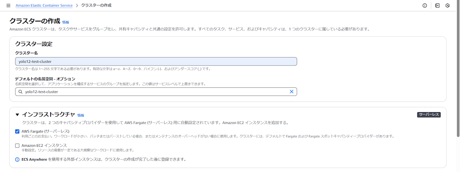Go to Amazon Elastic Container Service breadcrumb
The height and width of the screenshot is (172, 460).
[x=44, y=6]
